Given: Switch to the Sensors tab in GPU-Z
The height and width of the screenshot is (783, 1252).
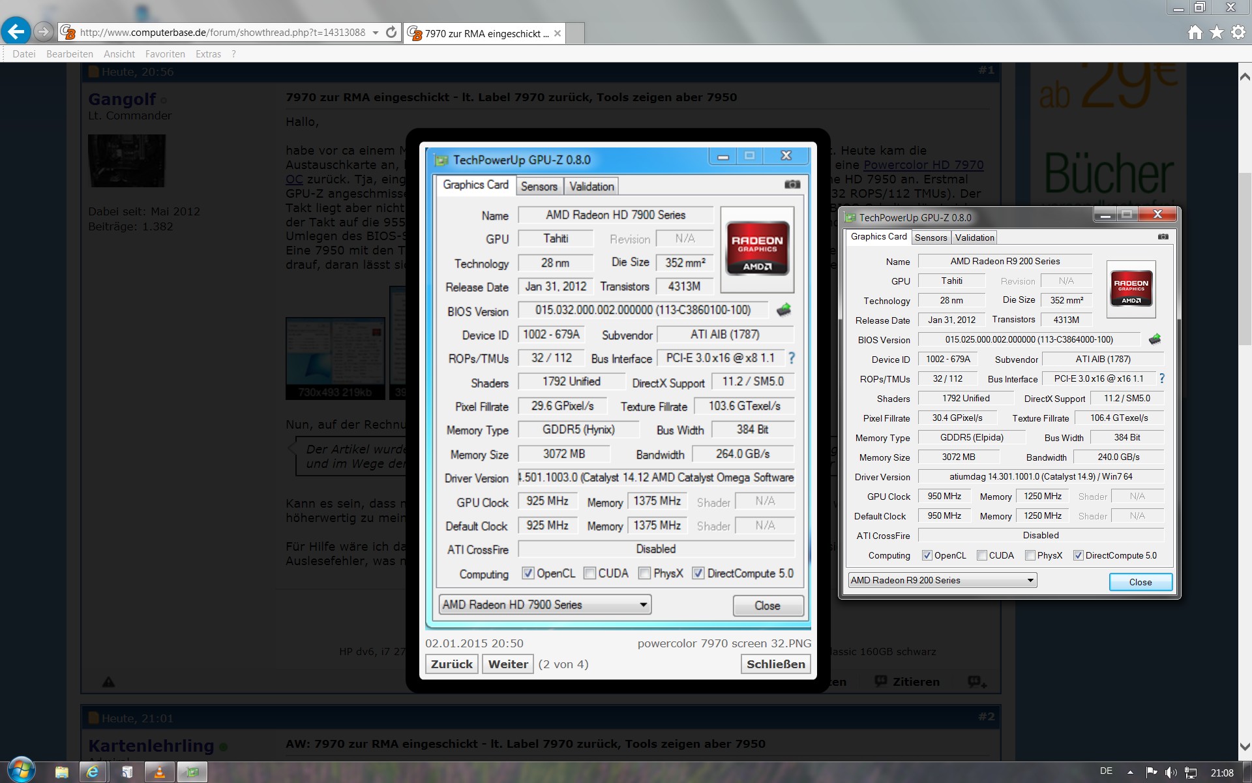Looking at the screenshot, I should tap(931, 238).
